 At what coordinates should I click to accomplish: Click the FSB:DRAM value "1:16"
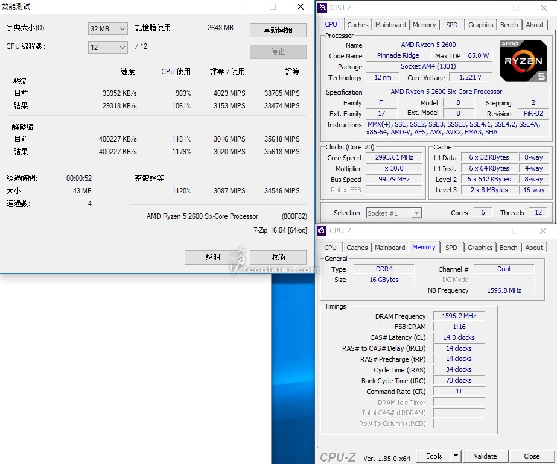point(459,327)
